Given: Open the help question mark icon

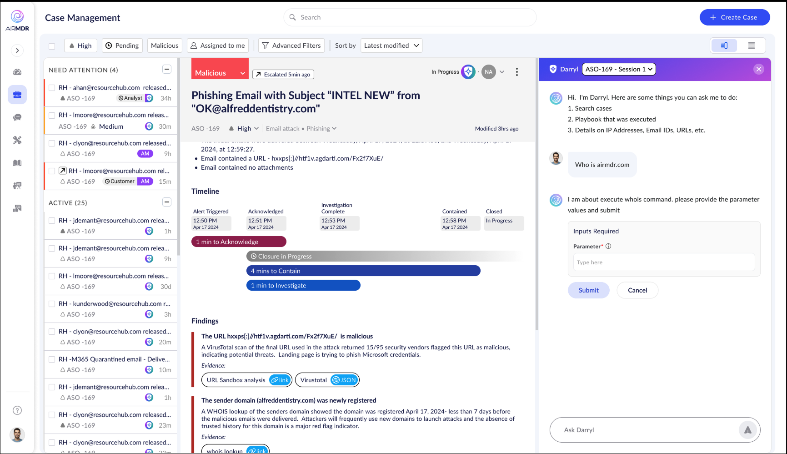Looking at the screenshot, I should [17, 410].
